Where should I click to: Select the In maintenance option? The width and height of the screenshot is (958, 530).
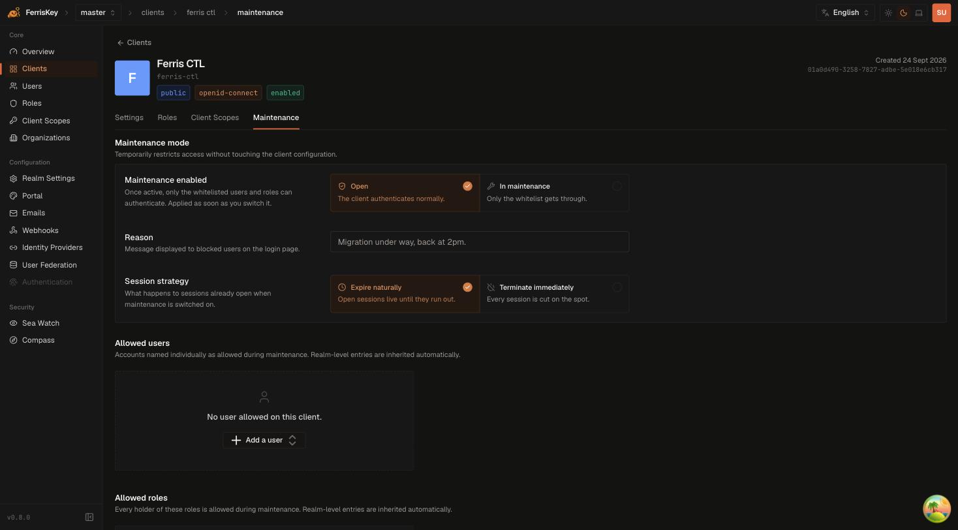pos(554,193)
